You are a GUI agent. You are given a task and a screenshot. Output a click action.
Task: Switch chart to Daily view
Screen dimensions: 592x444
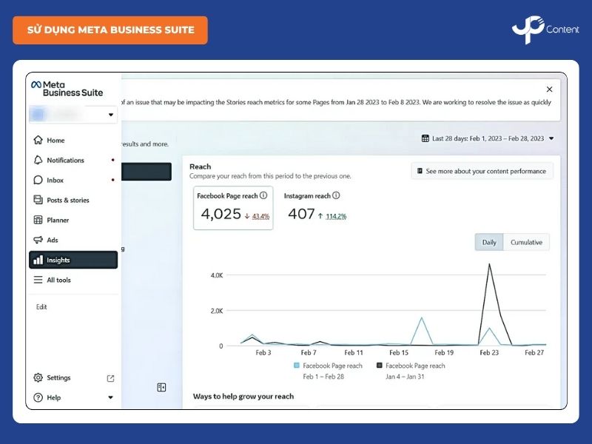489,243
